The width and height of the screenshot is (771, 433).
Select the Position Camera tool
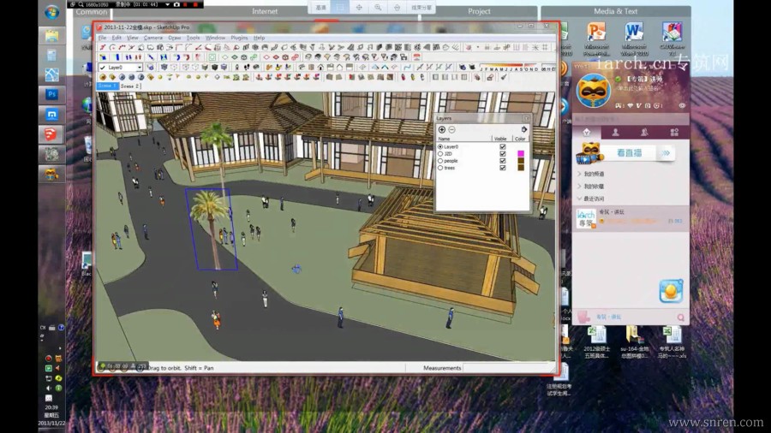236,68
